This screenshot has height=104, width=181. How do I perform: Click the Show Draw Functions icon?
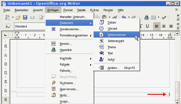click(164, 18)
